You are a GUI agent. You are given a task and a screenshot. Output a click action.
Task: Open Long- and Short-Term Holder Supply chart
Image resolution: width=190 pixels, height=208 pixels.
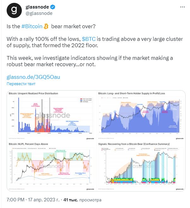click(x=141, y=116)
